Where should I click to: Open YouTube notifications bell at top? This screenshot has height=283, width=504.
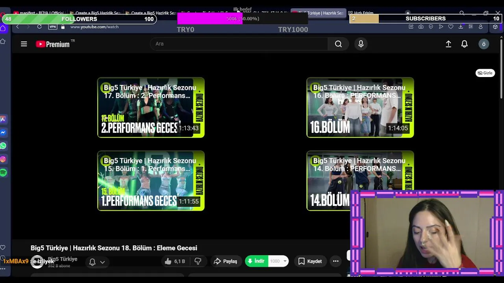click(465, 44)
